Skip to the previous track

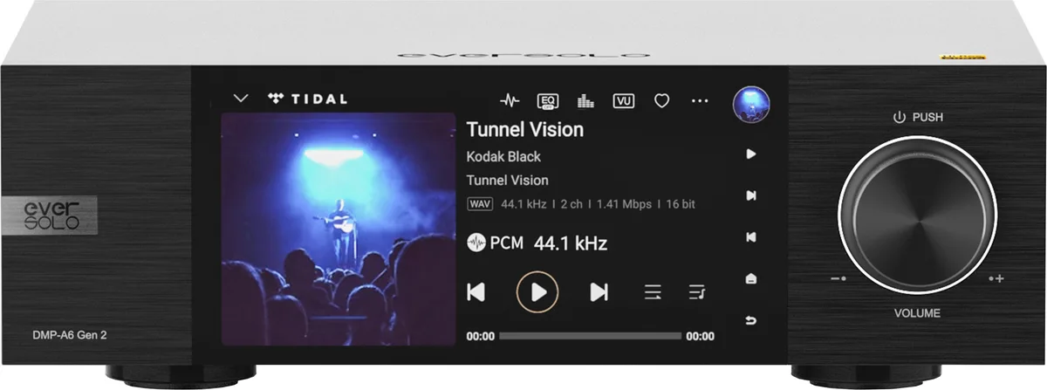(476, 291)
